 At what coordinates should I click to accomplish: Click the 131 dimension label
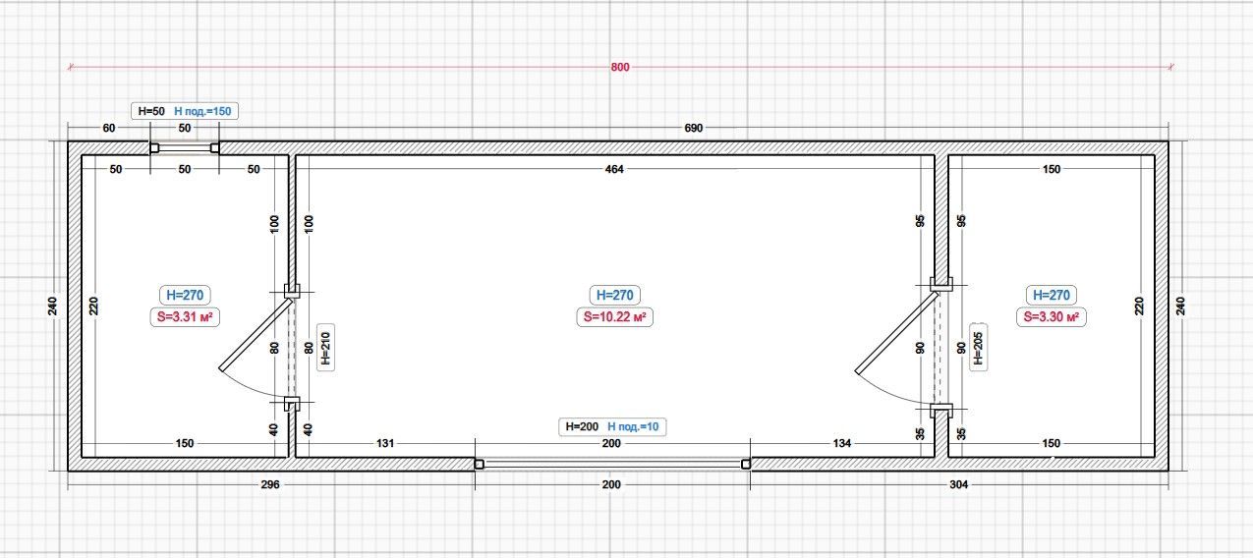coord(385,444)
